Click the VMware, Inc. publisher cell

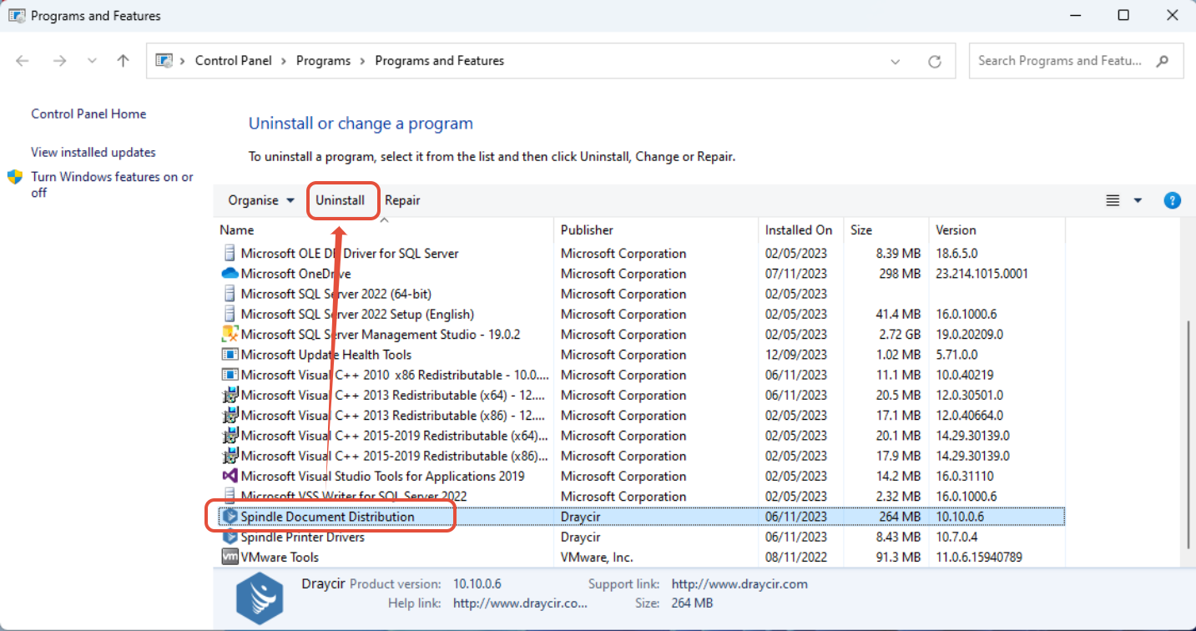point(597,558)
